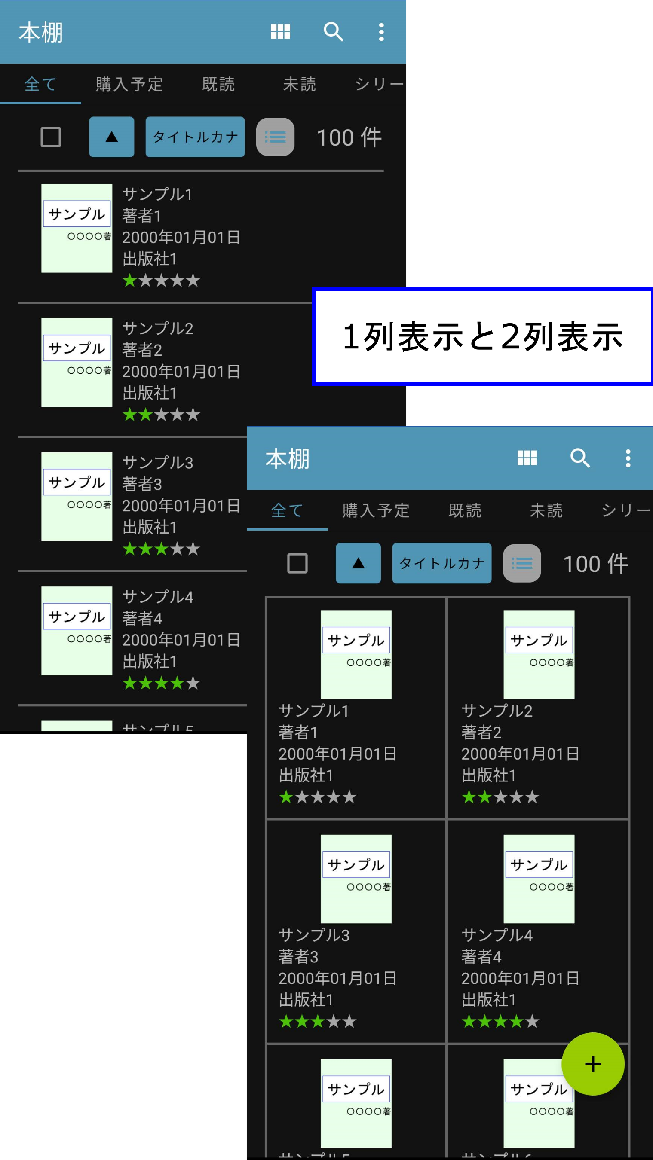Open サンプル3 cover thumbnail in list view
Viewport: 653px width, 1160px height.
click(77, 497)
